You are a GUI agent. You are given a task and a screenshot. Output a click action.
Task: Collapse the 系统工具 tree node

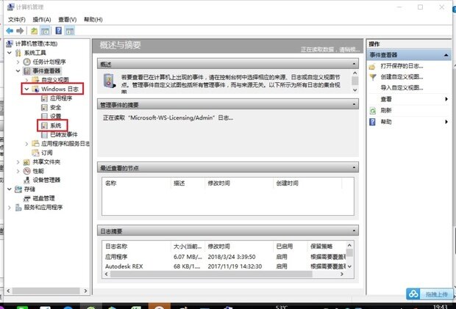[10, 53]
